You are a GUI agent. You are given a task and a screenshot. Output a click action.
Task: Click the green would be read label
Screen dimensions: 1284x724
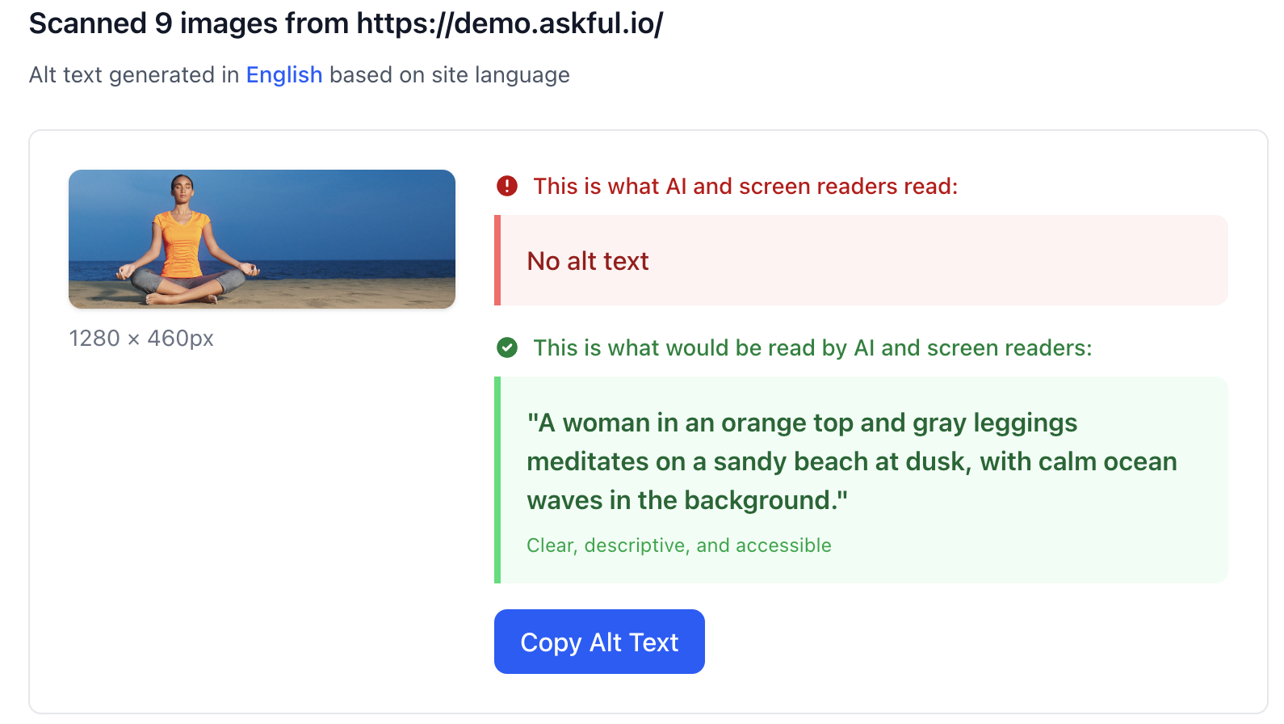pos(812,347)
